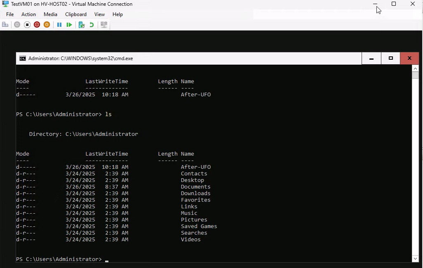Screen dimensions: 423x268
Task: Click the cmd.exe window title text
Action: pos(81,58)
